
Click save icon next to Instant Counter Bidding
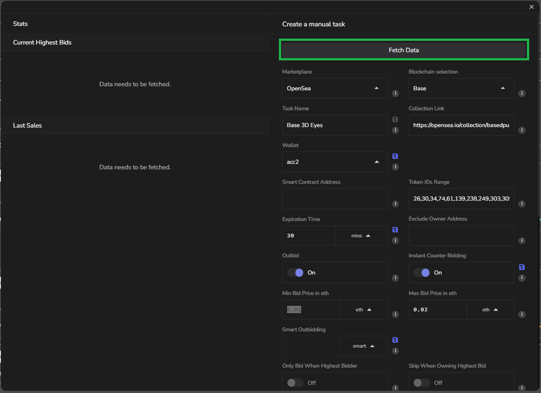(521, 267)
